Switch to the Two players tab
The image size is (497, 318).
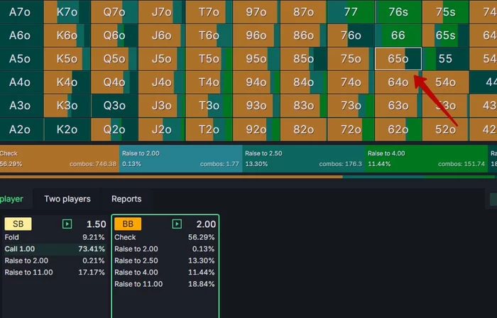67,199
